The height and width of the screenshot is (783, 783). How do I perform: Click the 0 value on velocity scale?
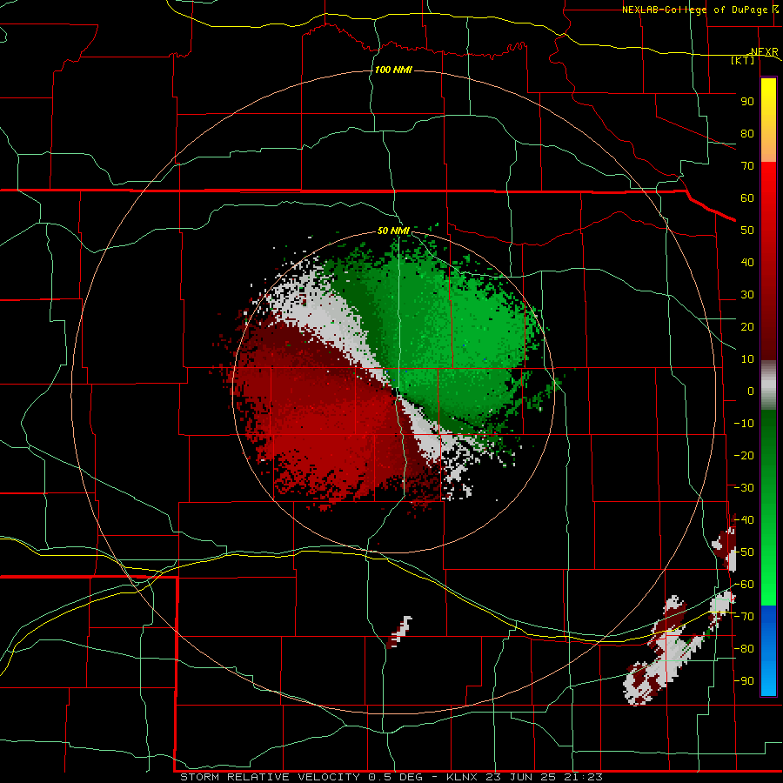click(x=751, y=391)
